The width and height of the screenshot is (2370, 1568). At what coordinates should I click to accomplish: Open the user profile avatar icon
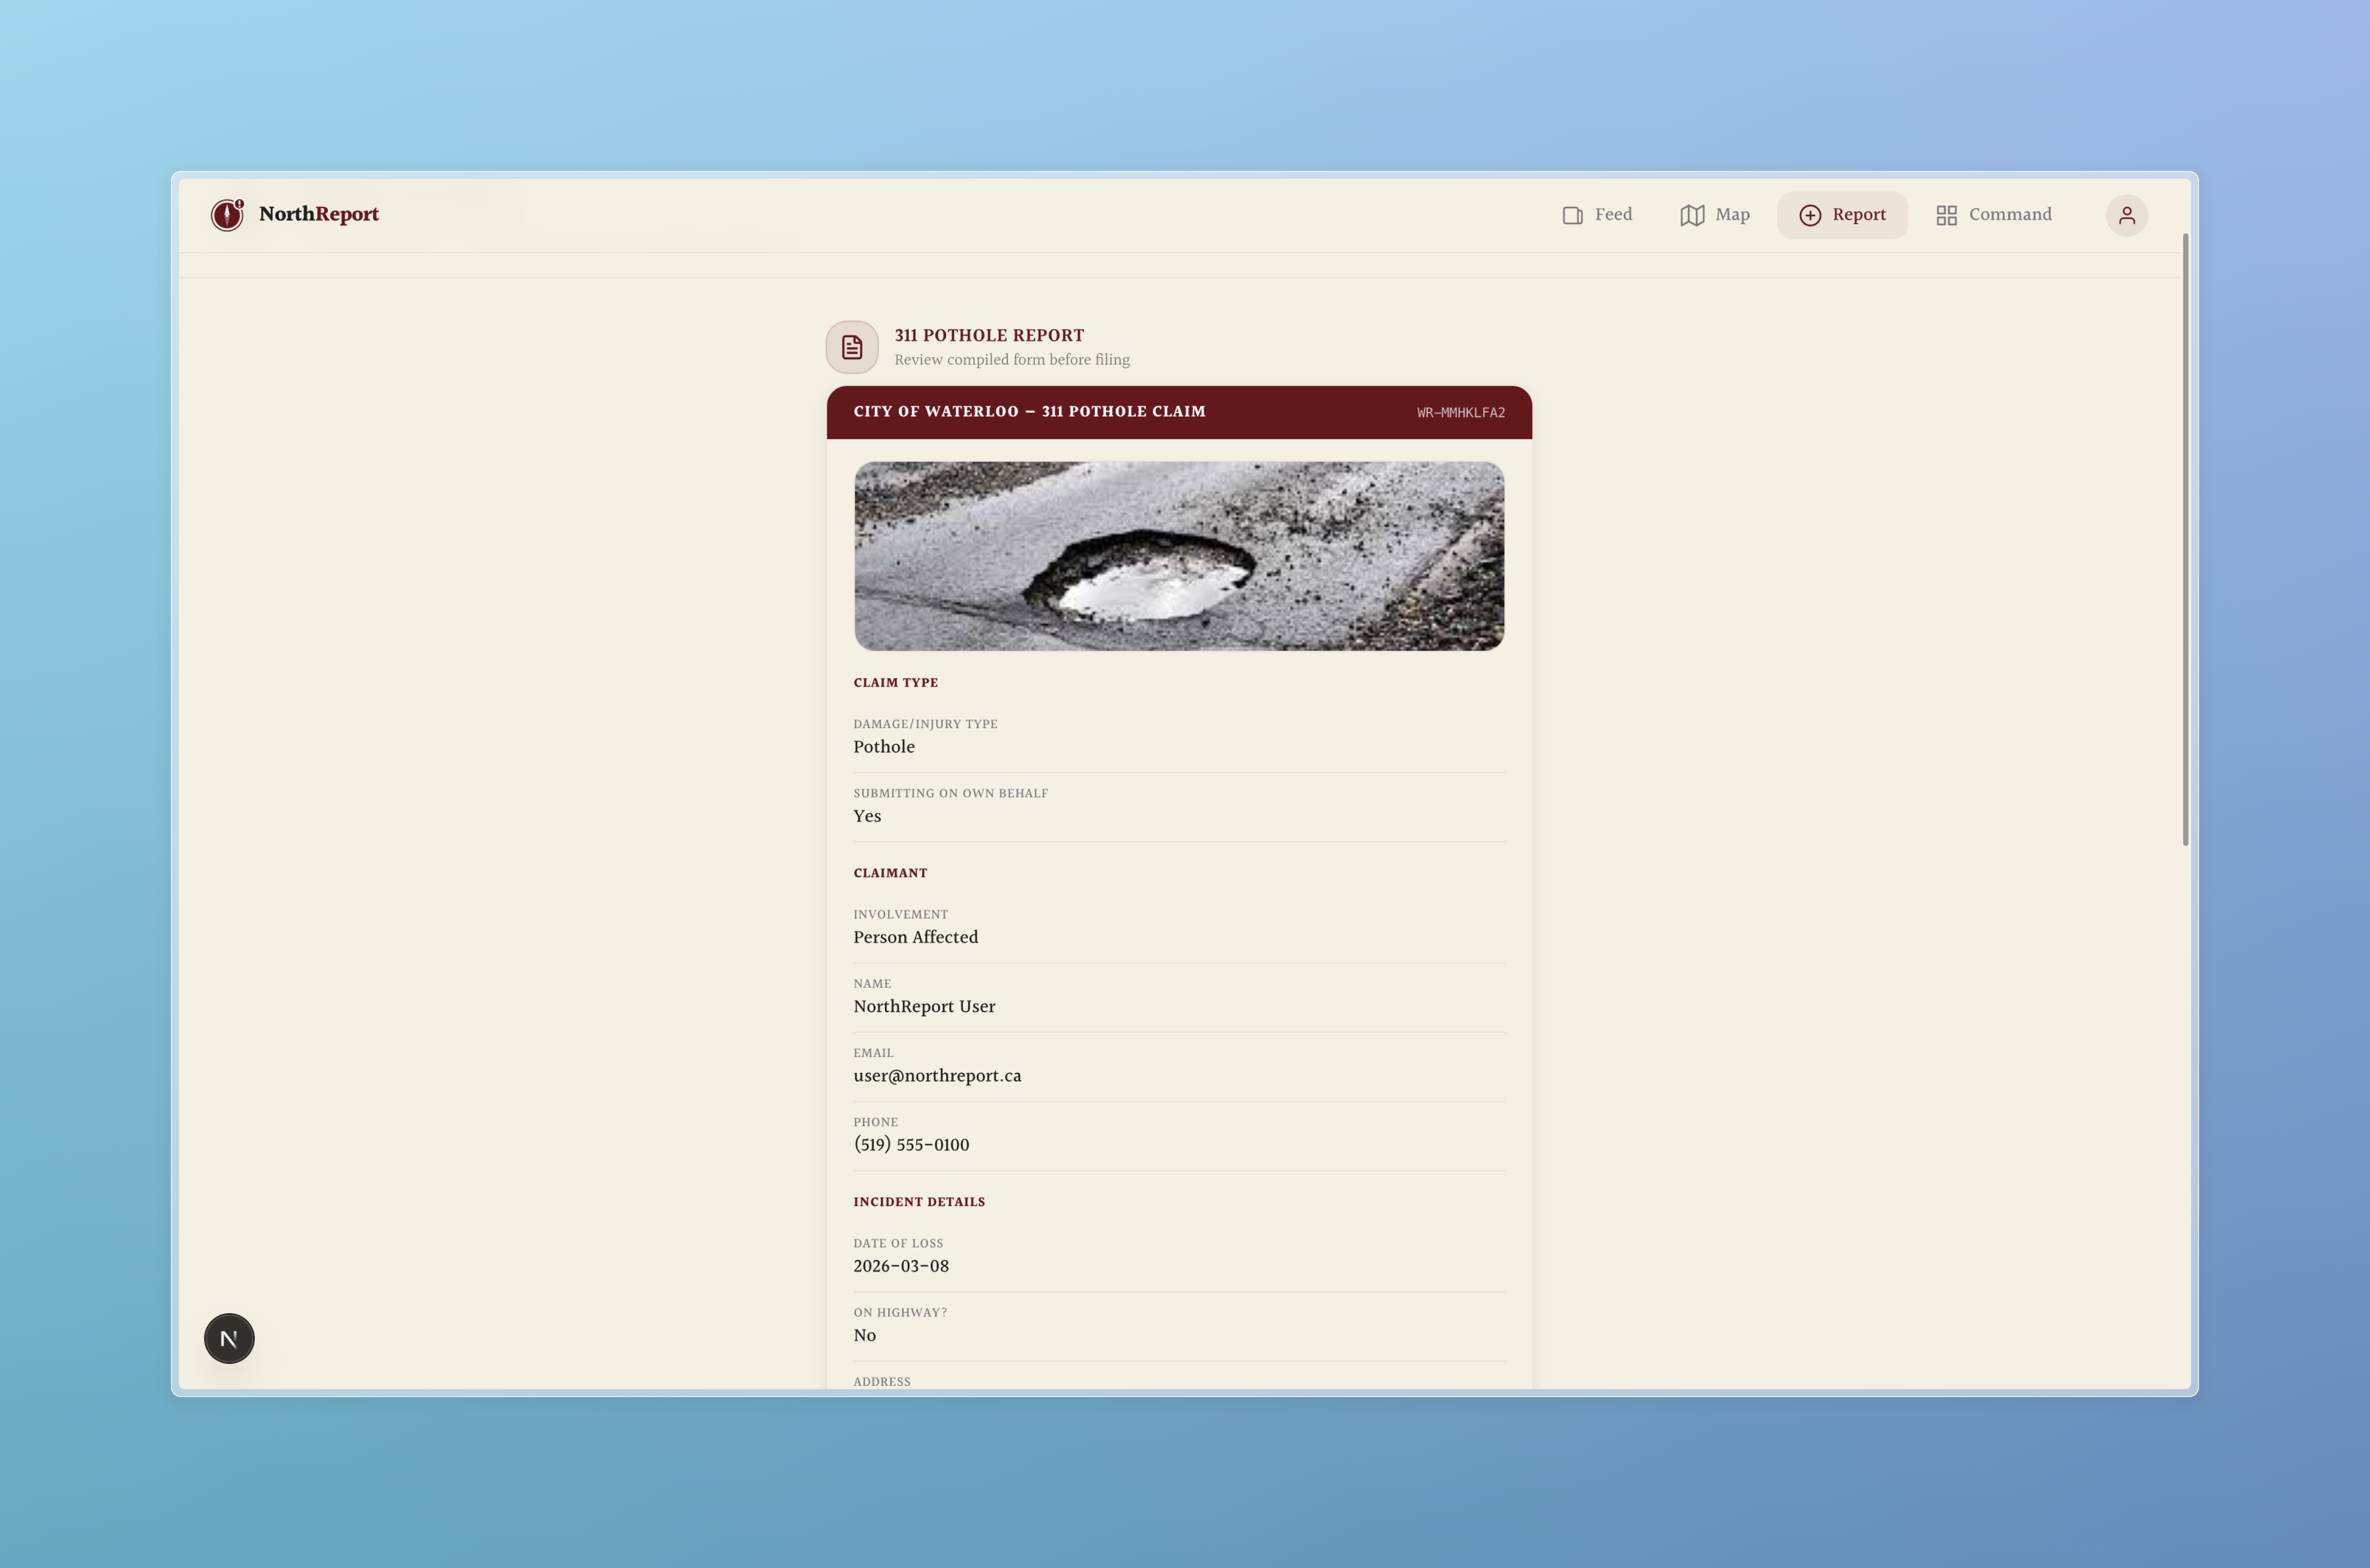pyautogui.click(x=2126, y=215)
